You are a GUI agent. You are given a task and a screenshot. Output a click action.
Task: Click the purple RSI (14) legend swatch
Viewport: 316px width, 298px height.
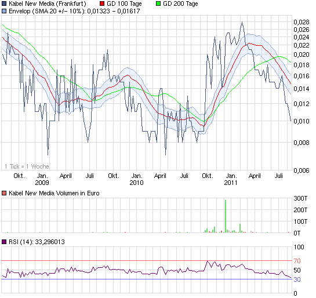pyautogui.click(x=4, y=242)
